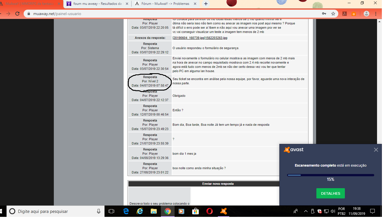Bookmark this page with the star icon

[333, 14]
